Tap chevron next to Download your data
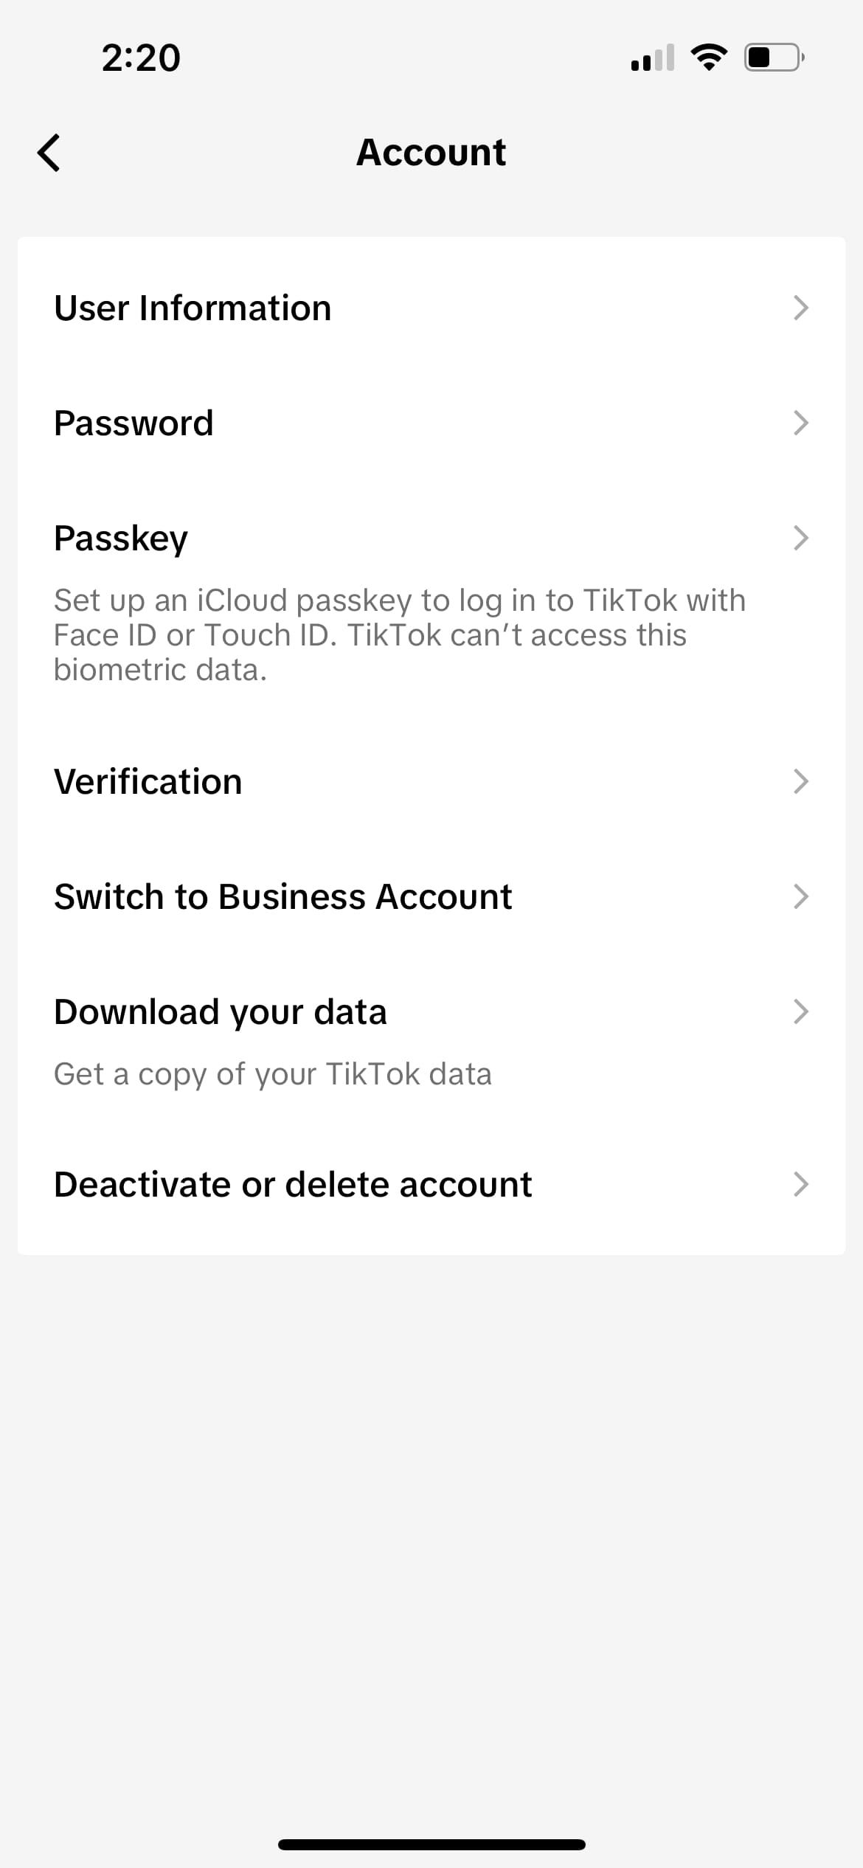Image resolution: width=863 pixels, height=1868 pixels. coord(801,1011)
